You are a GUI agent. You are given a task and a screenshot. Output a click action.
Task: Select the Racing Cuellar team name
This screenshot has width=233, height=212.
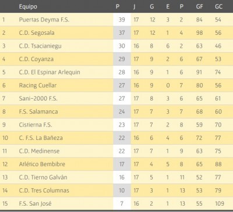tap(38, 85)
